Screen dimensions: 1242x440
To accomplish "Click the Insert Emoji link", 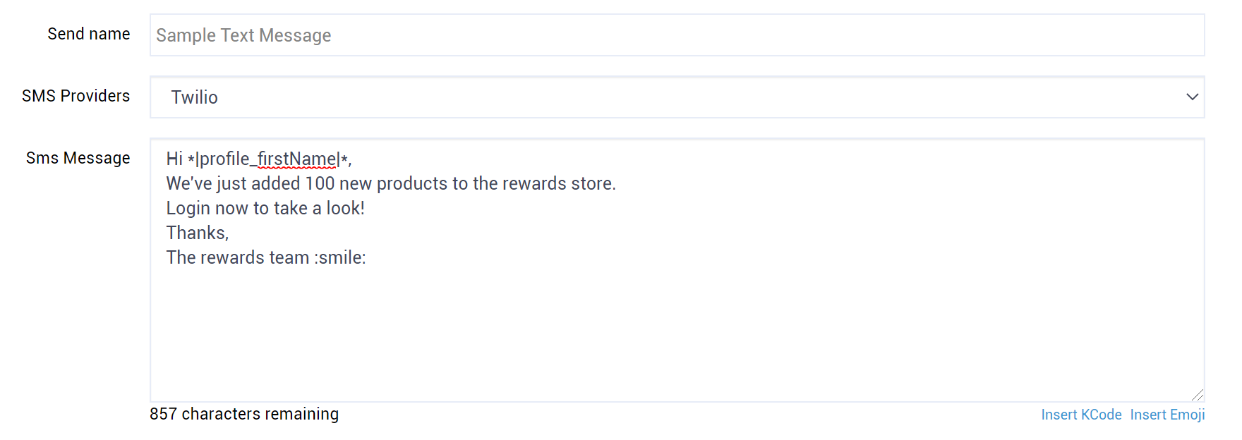I will pyautogui.click(x=1167, y=415).
